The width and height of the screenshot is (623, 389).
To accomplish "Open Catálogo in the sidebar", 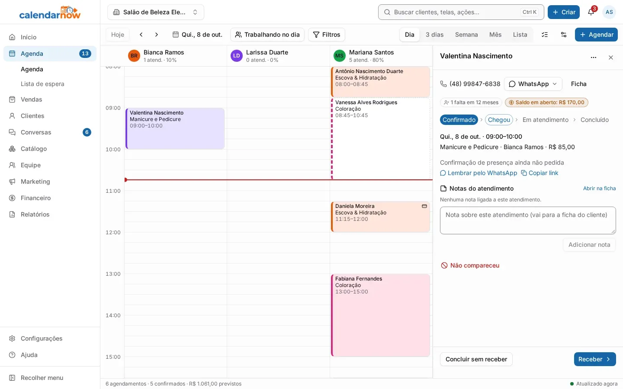I will click(50, 149).
